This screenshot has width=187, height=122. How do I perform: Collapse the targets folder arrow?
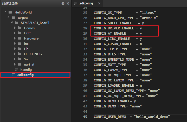click(x=9, y=17)
